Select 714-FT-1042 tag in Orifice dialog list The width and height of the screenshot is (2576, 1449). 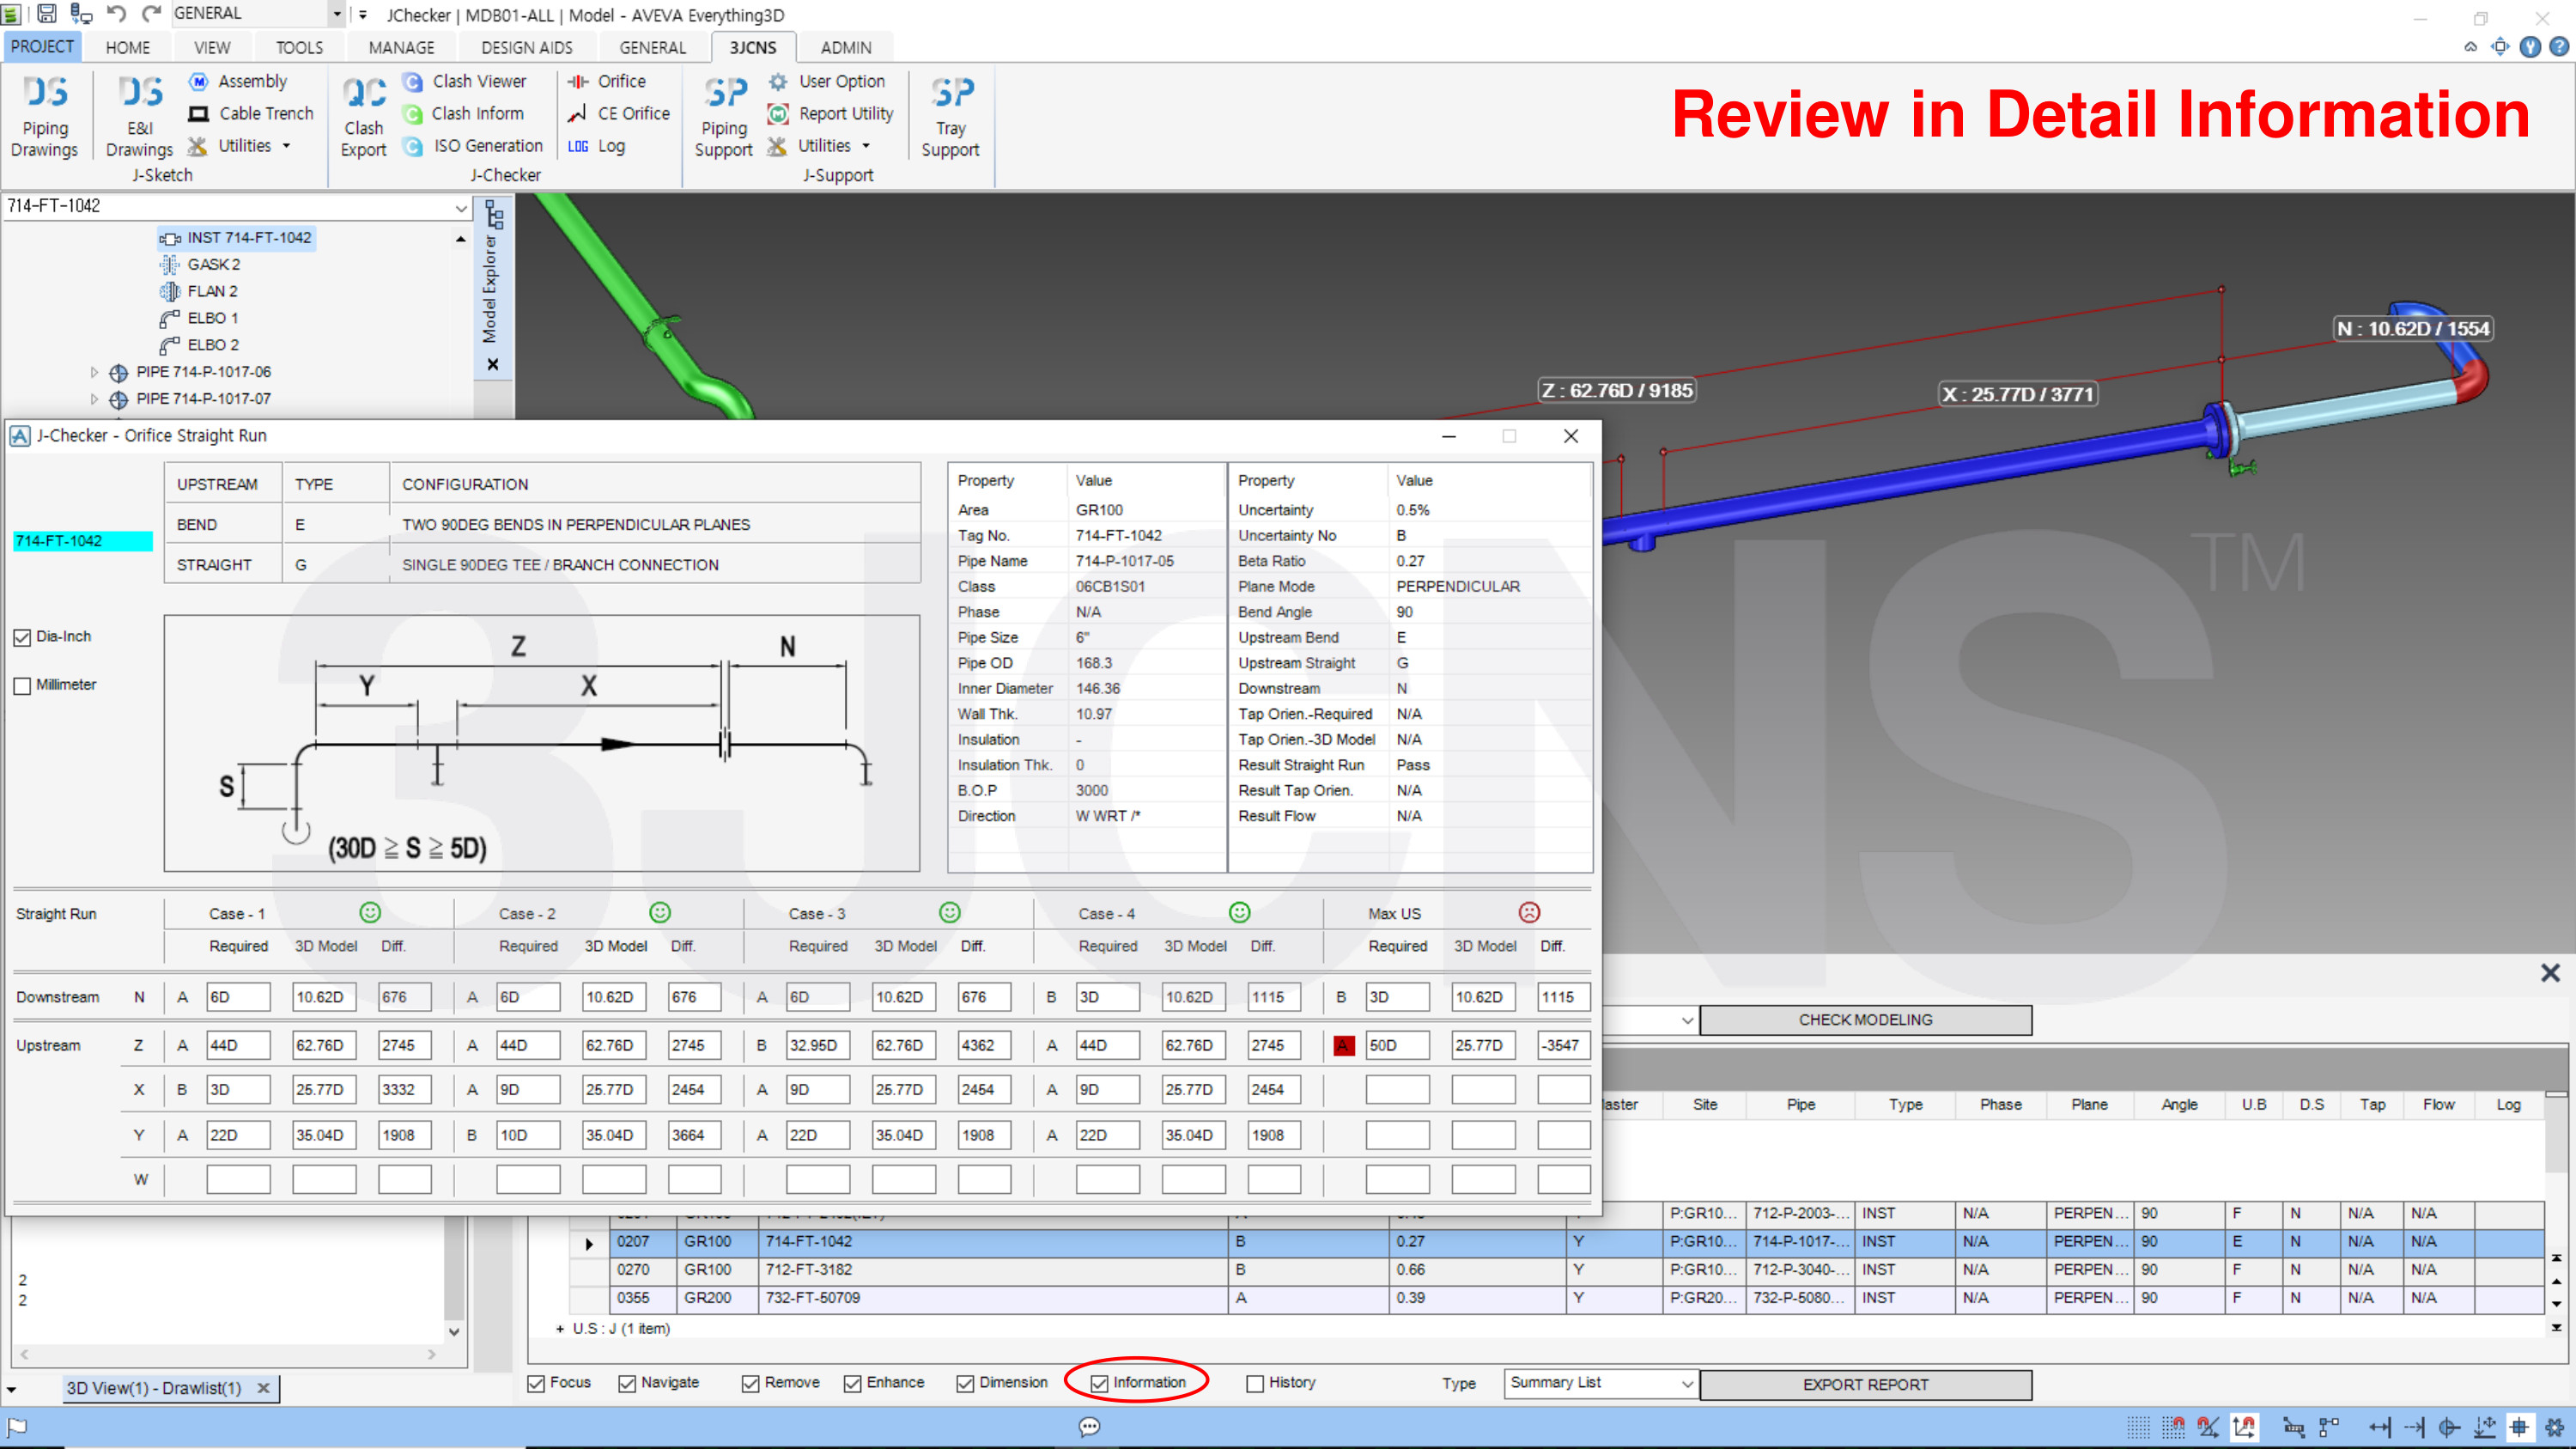click(83, 541)
